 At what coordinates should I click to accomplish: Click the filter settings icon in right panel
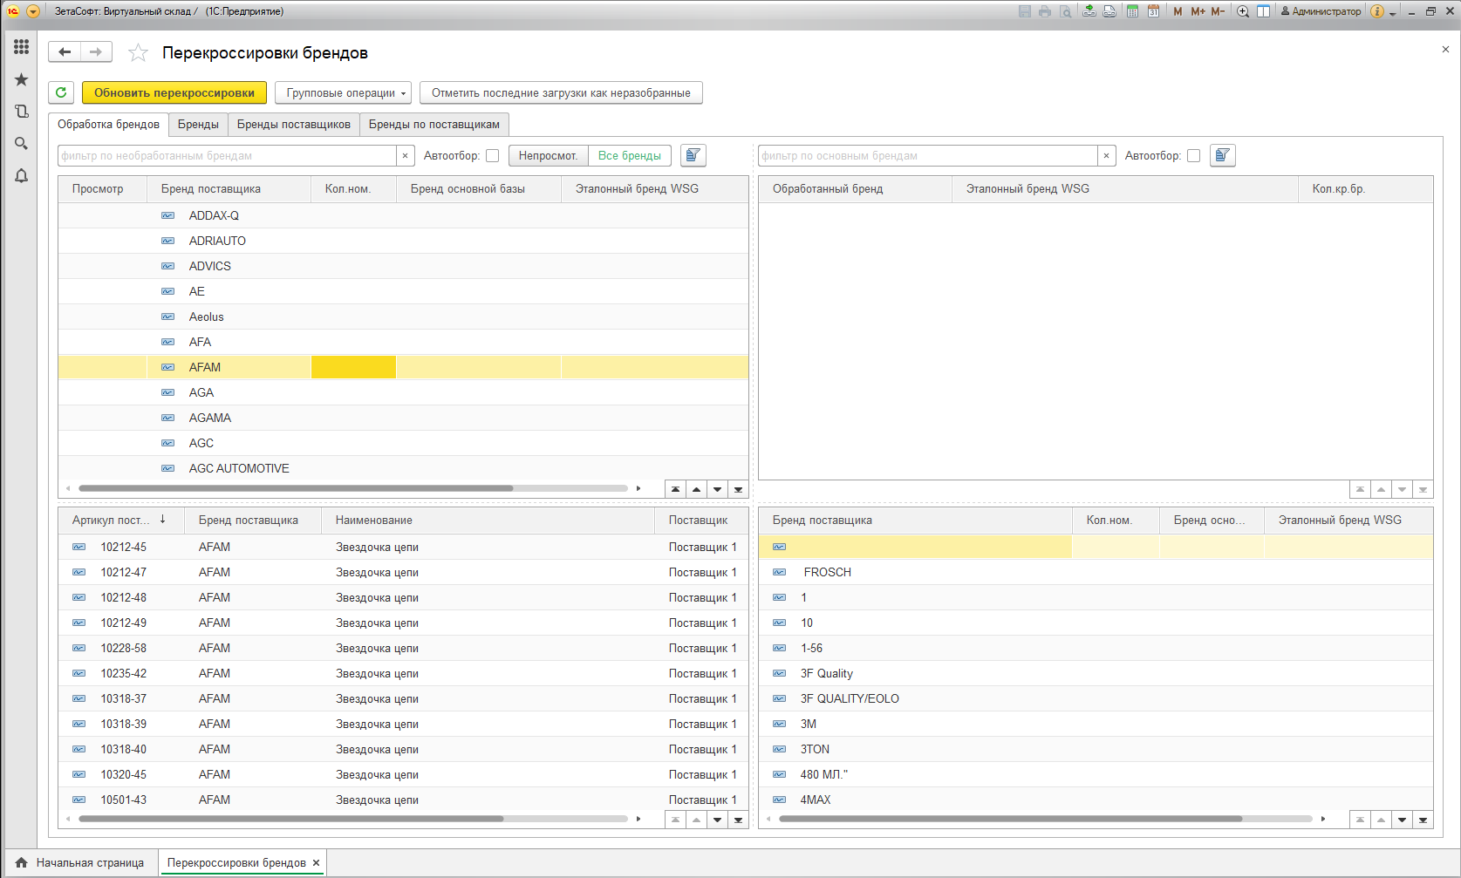click(1223, 155)
